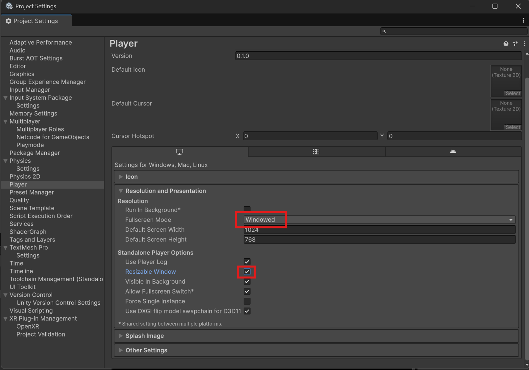Enable Force Single Instance checkbox

[247, 301]
